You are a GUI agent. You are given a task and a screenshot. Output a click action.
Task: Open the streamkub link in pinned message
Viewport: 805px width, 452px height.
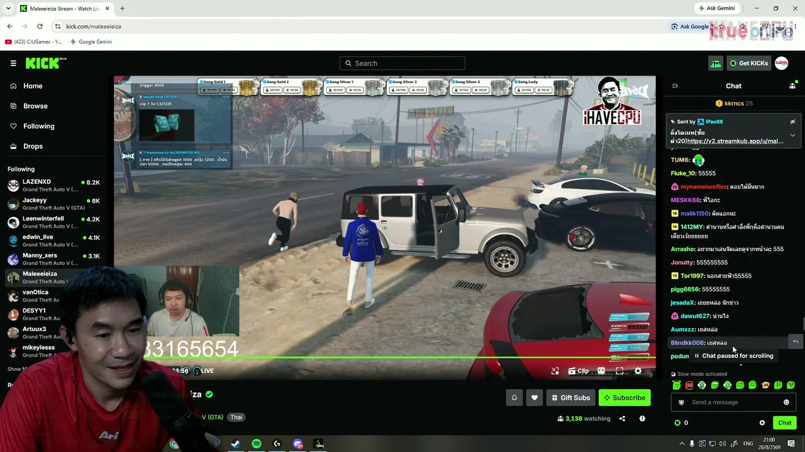(x=735, y=141)
